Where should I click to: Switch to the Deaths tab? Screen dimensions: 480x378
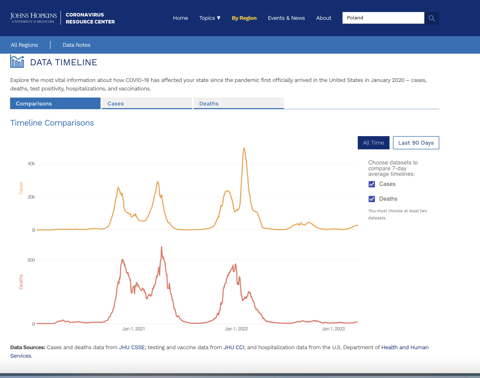[238, 103]
